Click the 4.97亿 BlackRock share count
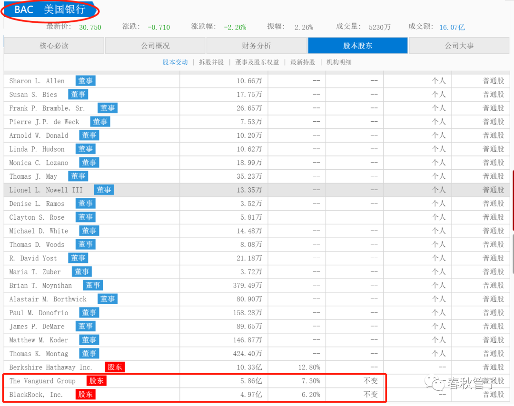Image resolution: width=514 pixels, height=406 pixels. click(251, 395)
